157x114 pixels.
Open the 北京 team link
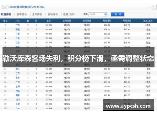(18, 38)
